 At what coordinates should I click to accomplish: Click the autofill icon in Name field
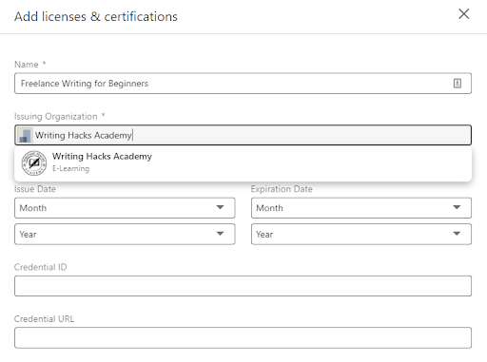458,84
